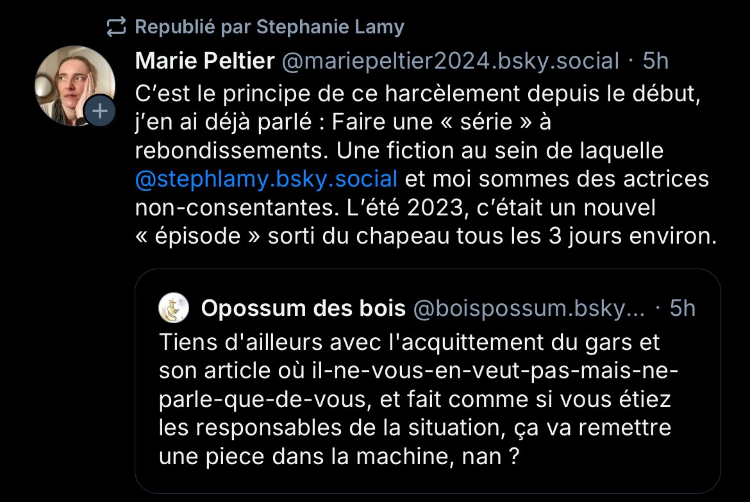Open Marie Peltier display name link
Screen dimensions: 750x502
pos(205,61)
